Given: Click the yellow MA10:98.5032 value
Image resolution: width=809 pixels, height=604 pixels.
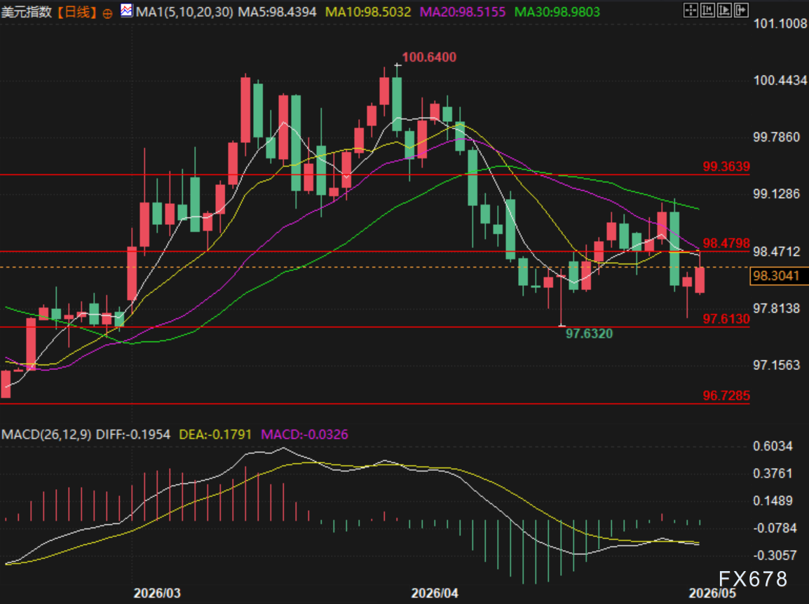Looking at the screenshot, I should click(368, 12).
